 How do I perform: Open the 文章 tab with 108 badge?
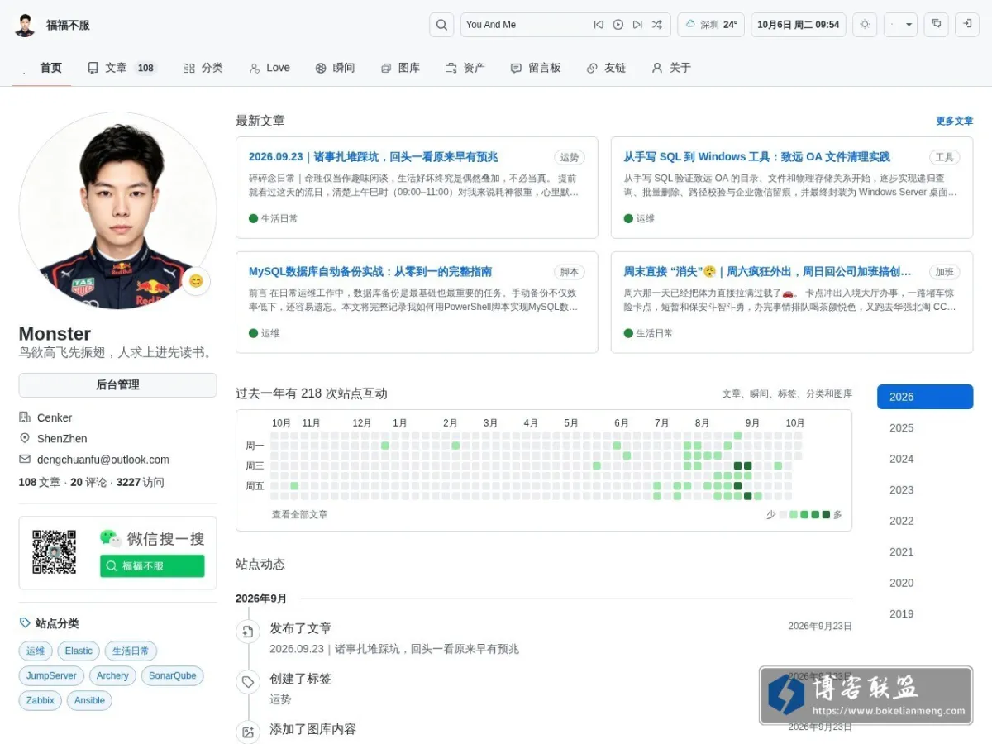pos(122,68)
